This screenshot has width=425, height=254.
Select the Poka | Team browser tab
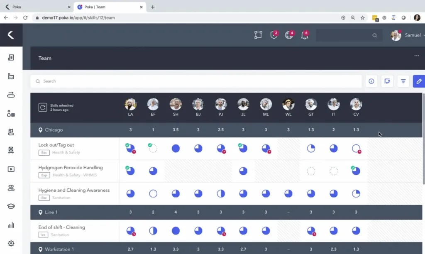[x=110, y=7]
